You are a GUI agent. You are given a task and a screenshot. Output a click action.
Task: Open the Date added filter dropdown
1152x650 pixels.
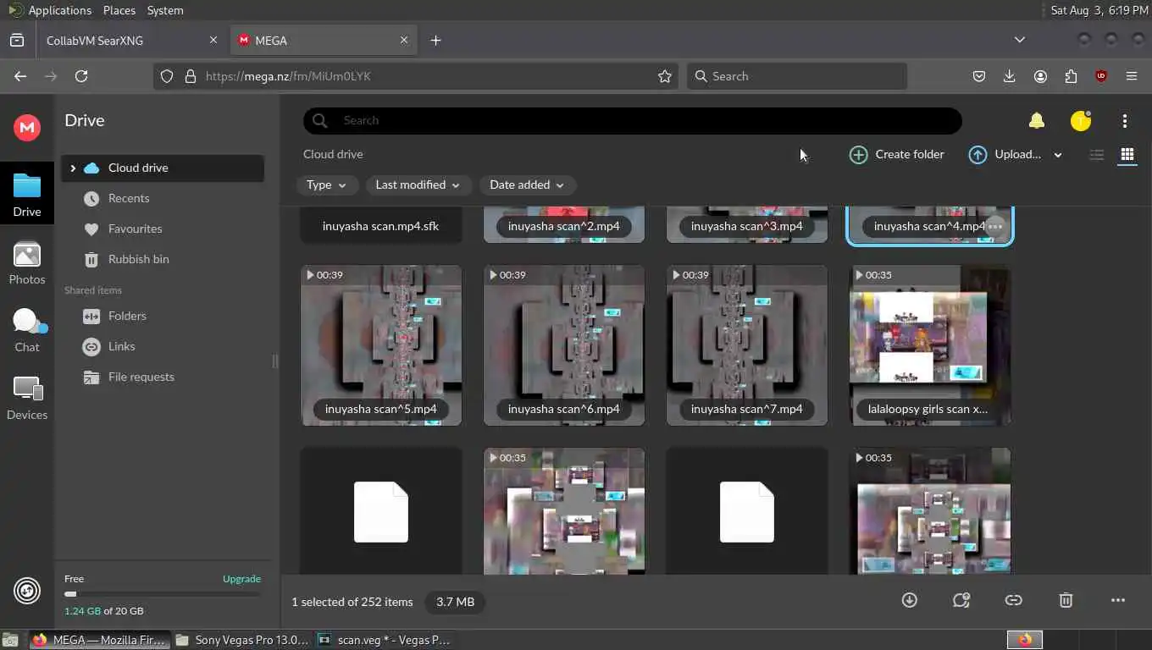527,185
